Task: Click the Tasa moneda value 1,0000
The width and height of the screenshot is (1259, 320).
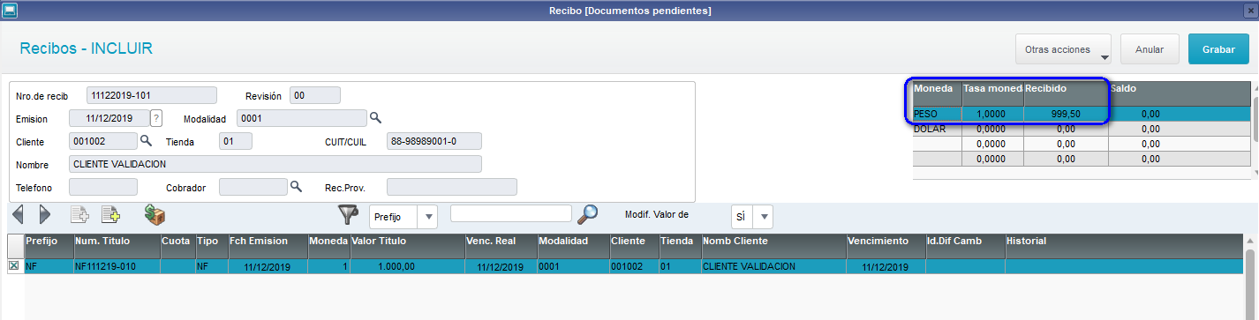Action: (992, 114)
